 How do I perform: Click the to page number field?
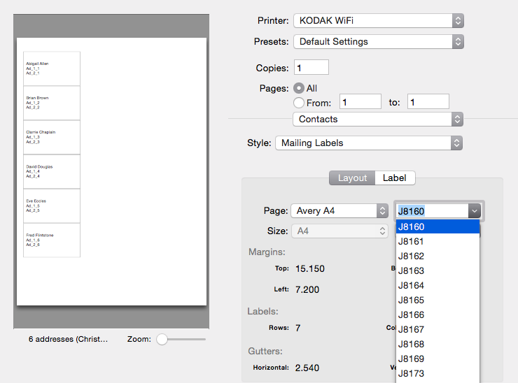428,102
